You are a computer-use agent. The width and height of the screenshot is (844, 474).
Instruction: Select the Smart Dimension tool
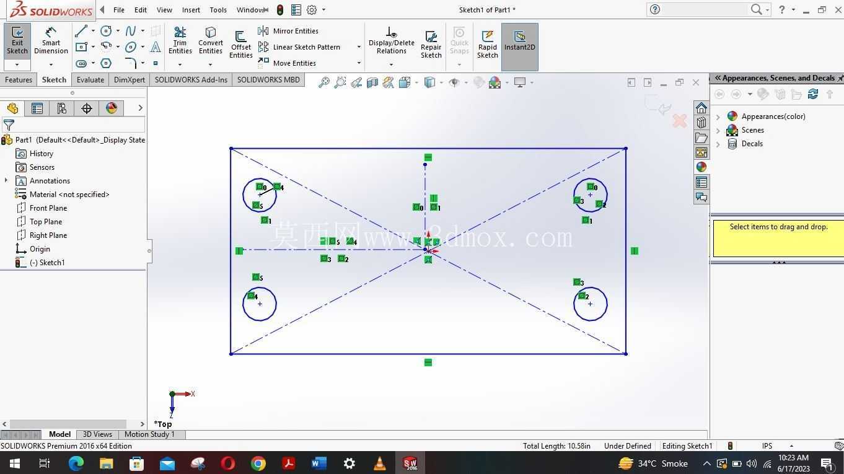pos(51,42)
